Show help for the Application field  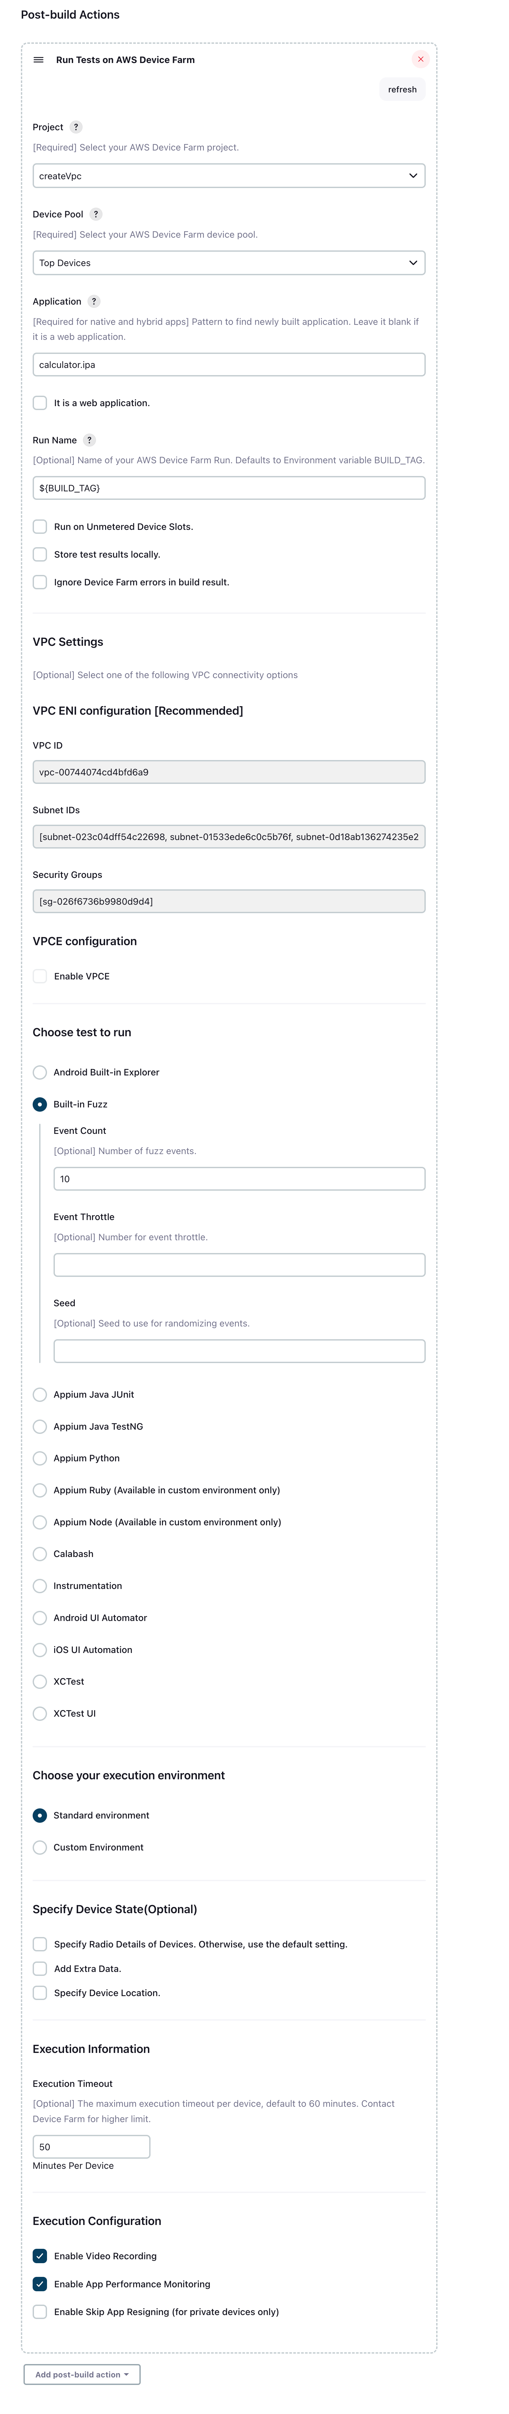point(94,302)
